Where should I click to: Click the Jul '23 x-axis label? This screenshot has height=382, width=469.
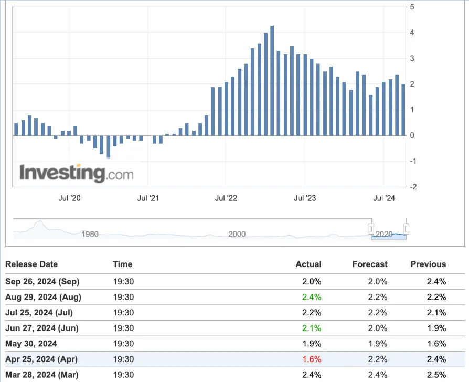(x=305, y=198)
